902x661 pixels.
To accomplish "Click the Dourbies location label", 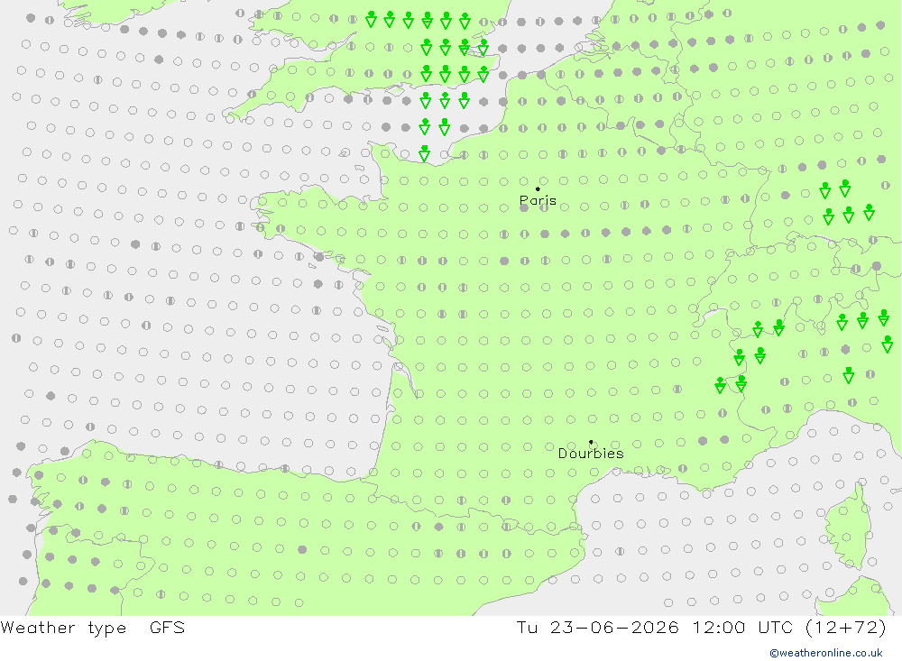I will click(591, 454).
